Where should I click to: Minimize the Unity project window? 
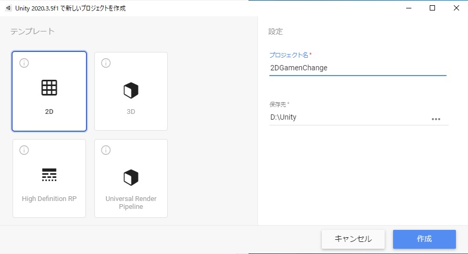click(409, 8)
